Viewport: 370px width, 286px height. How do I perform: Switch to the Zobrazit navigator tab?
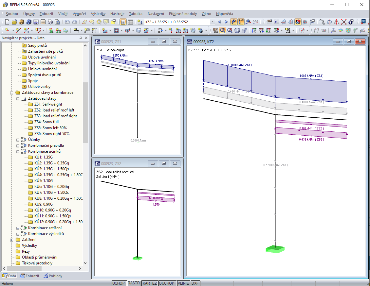pyautogui.click(x=29, y=276)
